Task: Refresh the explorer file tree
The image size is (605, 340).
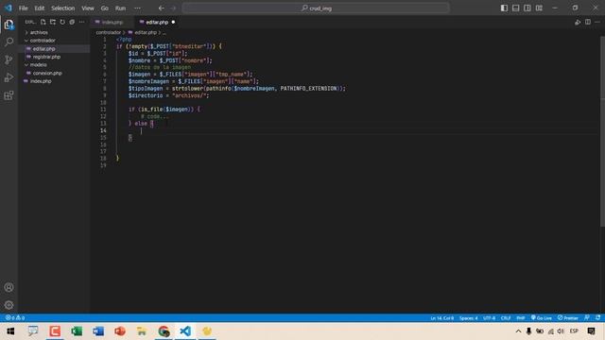Action: pos(62,22)
